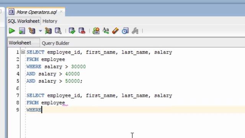Image resolution: width=245 pixels, height=138 pixels.
Task: Close the More Operators.sql tab
Action: point(61,11)
